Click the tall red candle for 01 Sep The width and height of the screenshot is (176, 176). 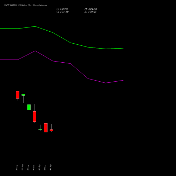(x=34, y=117)
